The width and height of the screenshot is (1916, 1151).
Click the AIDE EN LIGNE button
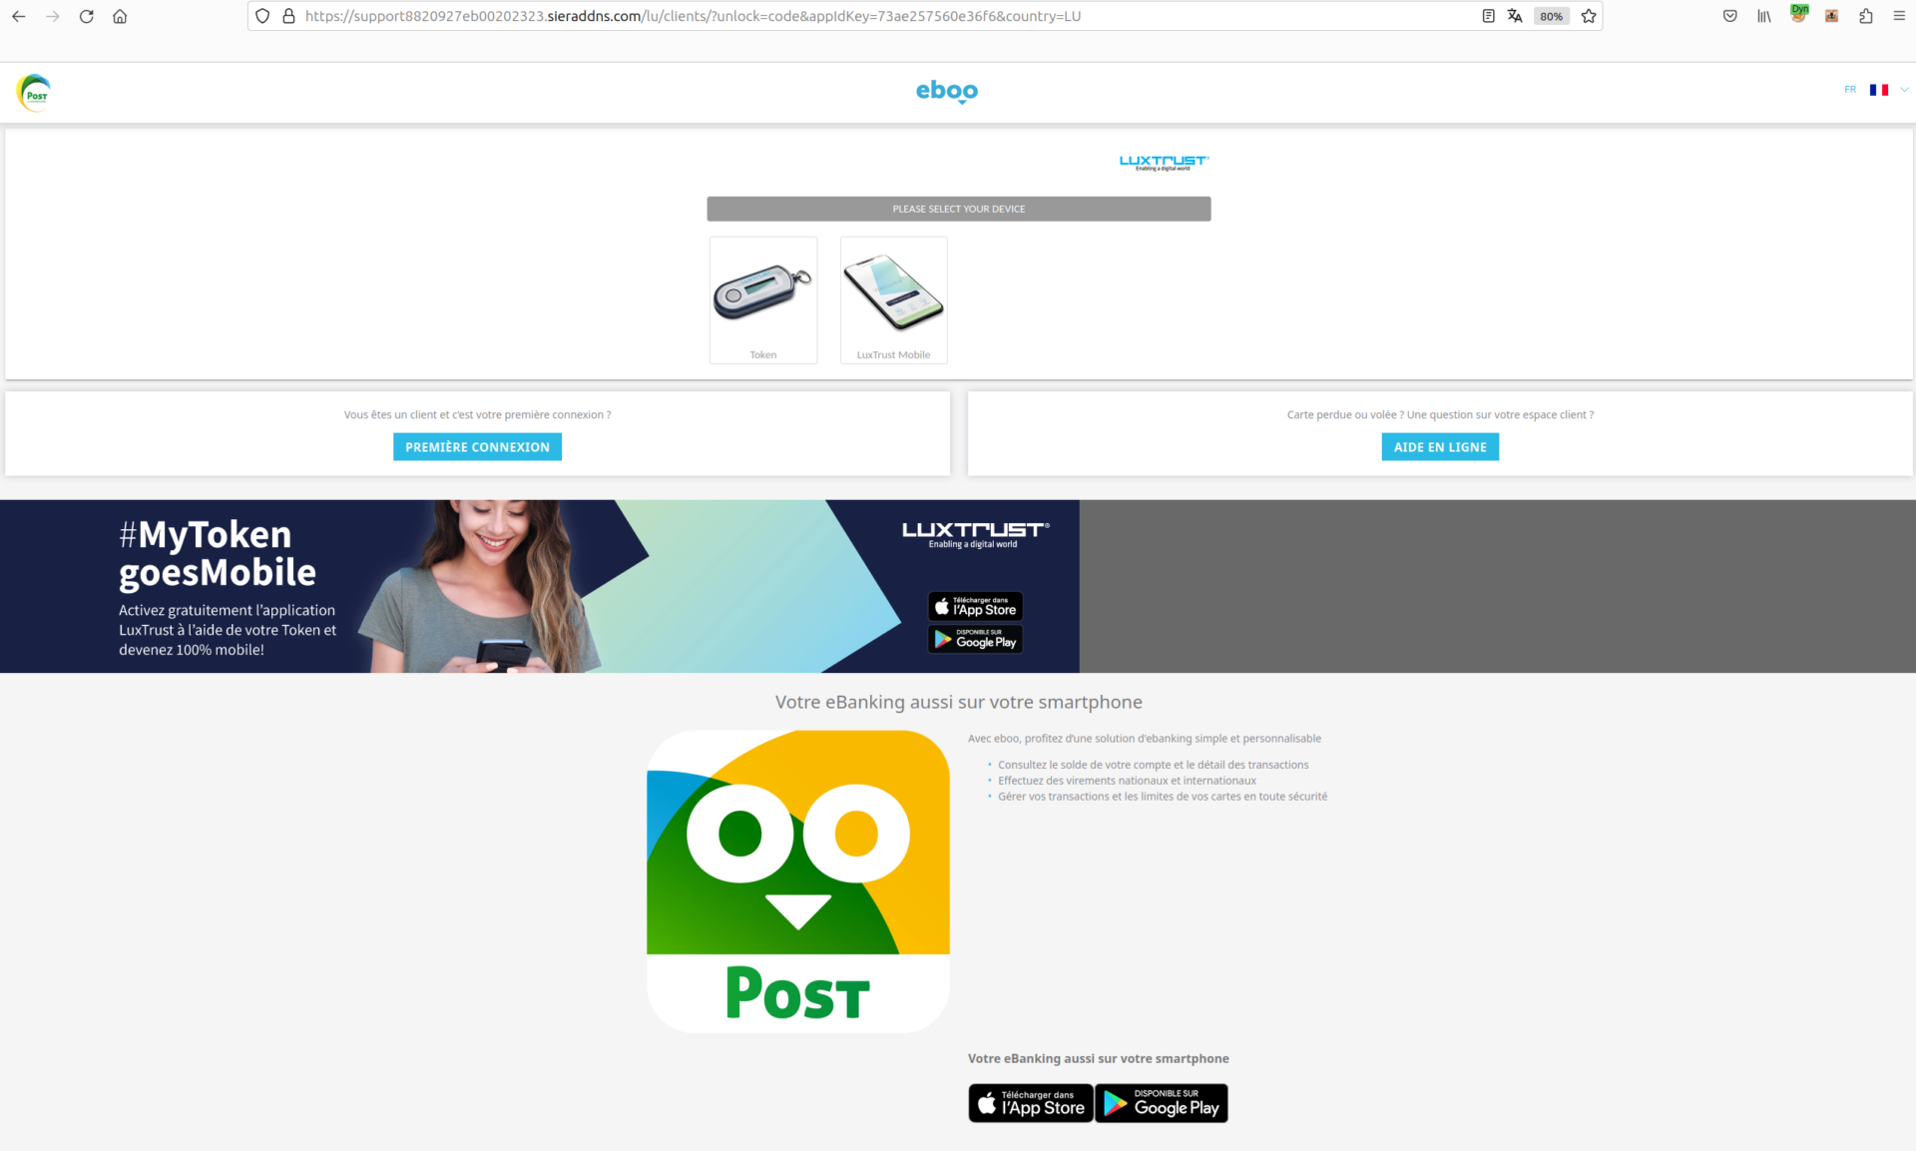(1438, 446)
